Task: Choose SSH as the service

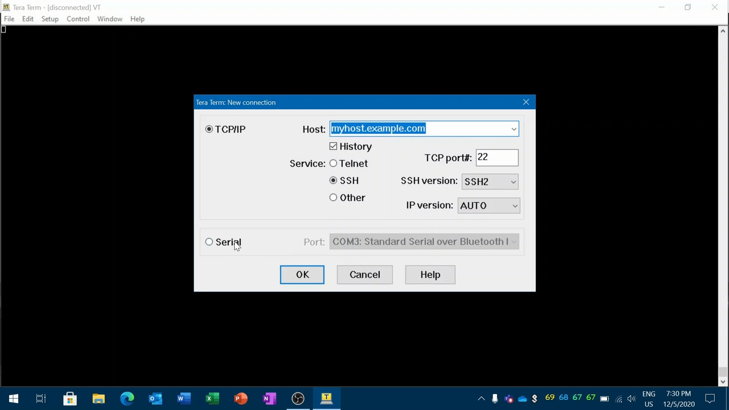Action: (333, 181)
